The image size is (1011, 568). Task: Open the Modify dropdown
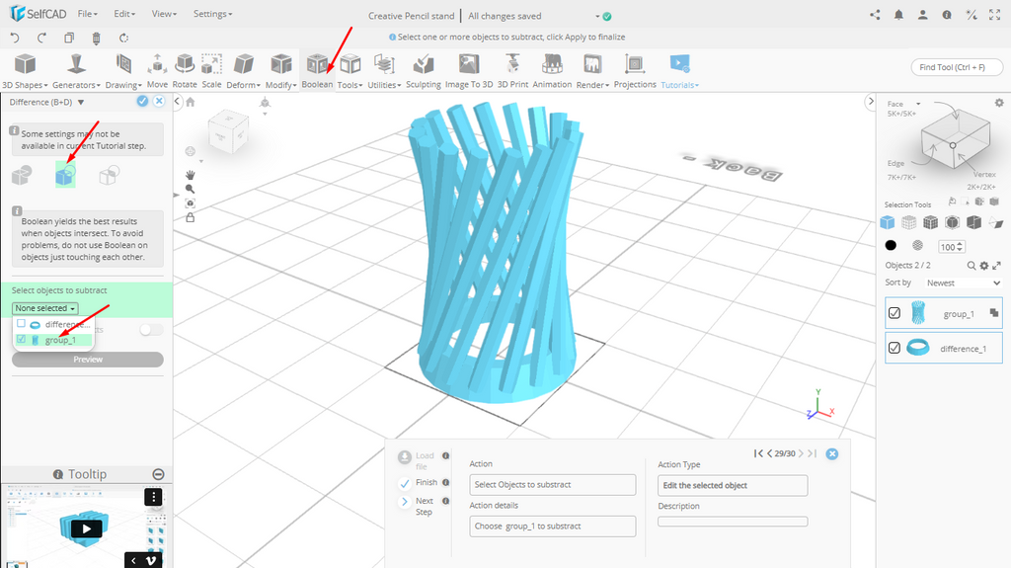[281, 71]
